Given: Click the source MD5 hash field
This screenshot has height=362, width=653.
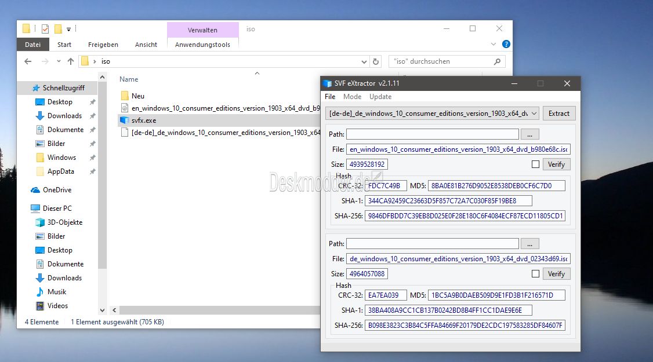Looking at the screenshot, I should (x=496, y=185).
